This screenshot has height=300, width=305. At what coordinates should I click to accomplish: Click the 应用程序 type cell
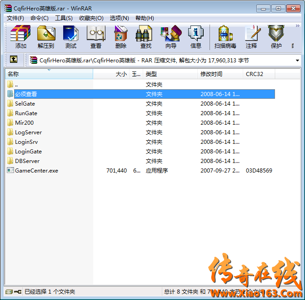coord(157,171)
